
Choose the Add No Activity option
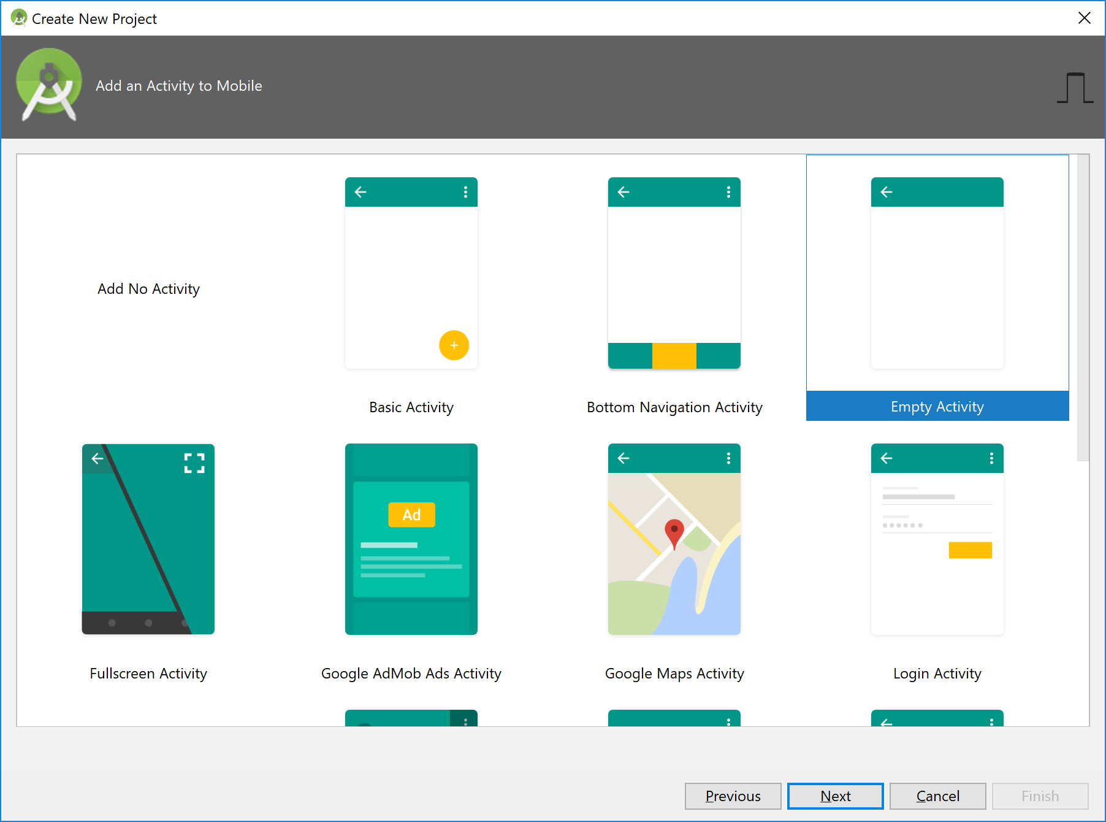[148, 288]
